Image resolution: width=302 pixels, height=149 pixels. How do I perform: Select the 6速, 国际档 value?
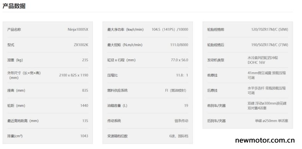click(x=179, y=136)
